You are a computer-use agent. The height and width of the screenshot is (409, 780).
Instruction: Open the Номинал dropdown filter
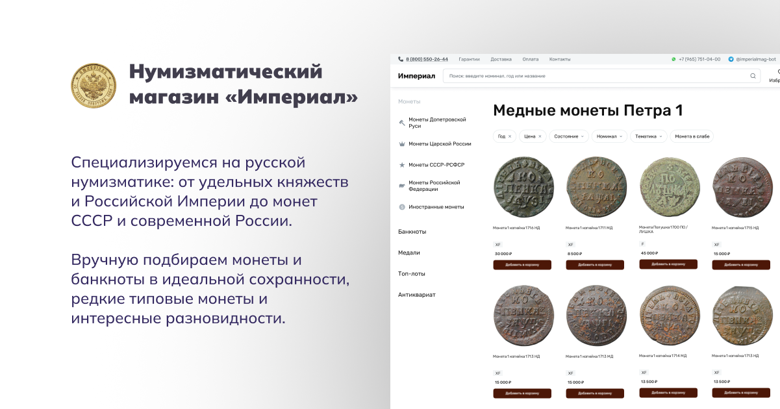point(610,136)
